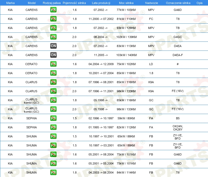This screenshot has width=208, height=177.
Task: Click power value 103kW / 140KM
Action: pyautogui.click(x=126, y=55)
